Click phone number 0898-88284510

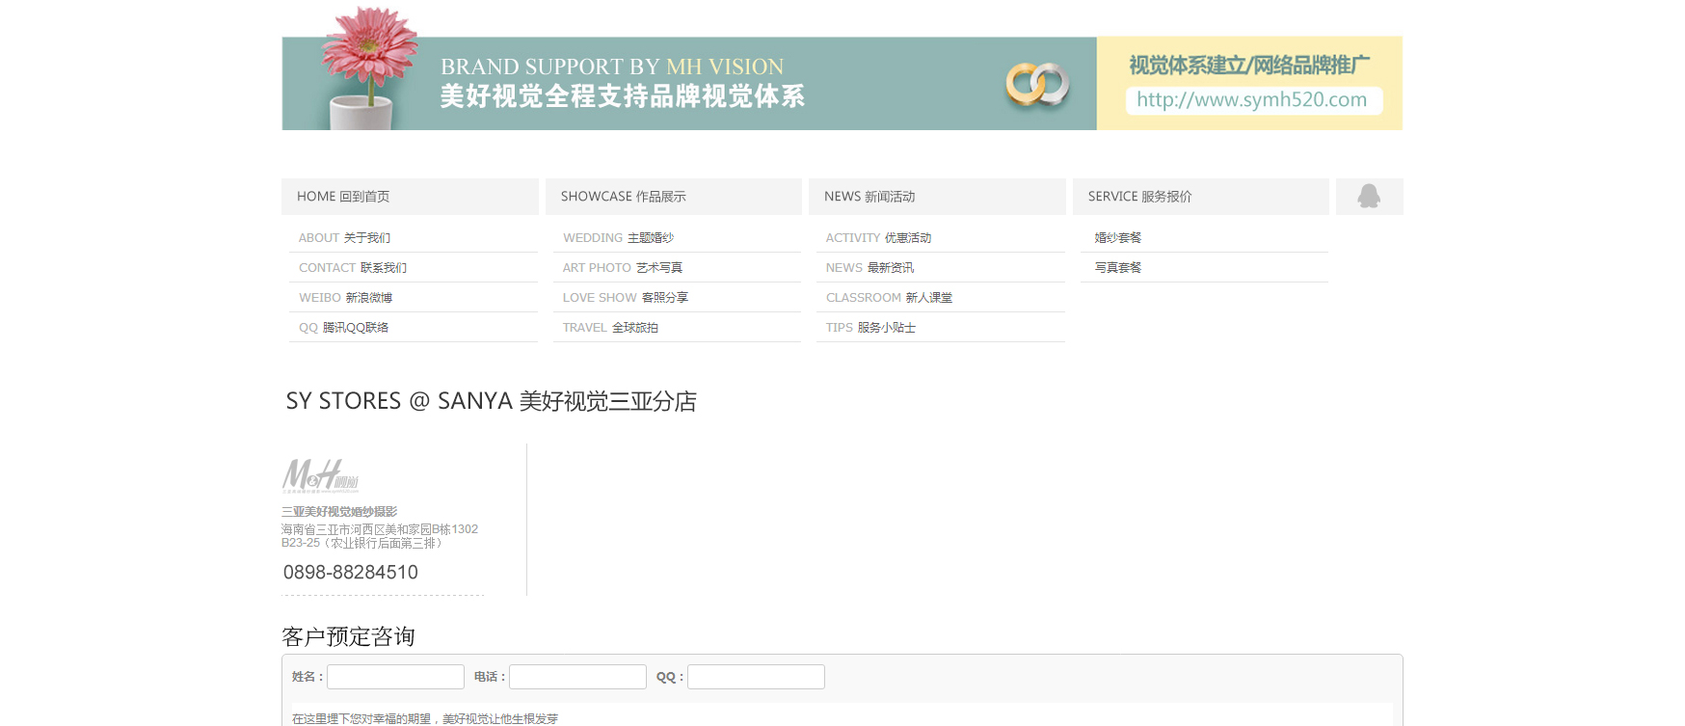click(351, 573)
